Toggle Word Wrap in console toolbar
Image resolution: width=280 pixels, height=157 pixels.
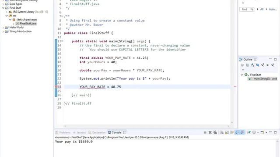point(232,133)
